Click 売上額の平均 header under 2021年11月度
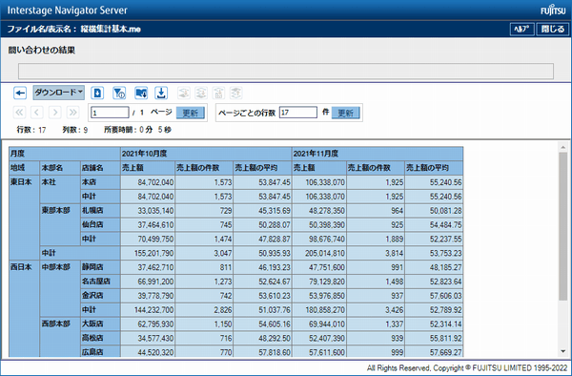The width and height of the screenshot is (572, 376). pyautogui.click(x=434, y=168)
